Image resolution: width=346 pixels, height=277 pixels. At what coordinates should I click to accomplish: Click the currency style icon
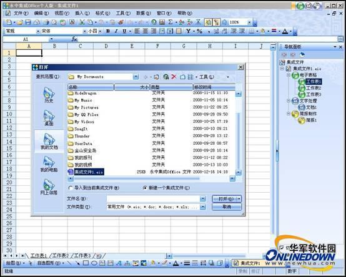tap(188, 31)
